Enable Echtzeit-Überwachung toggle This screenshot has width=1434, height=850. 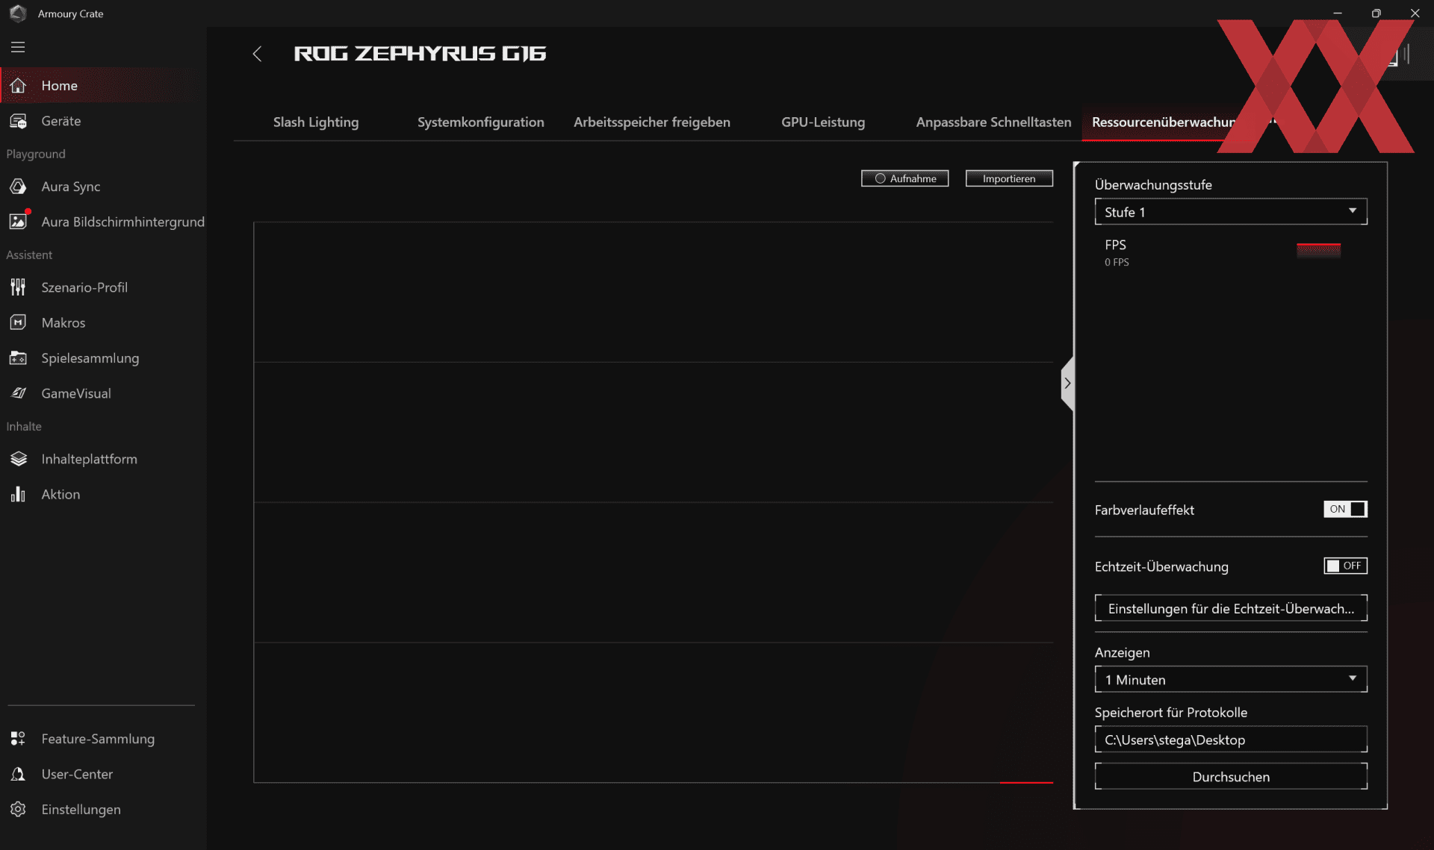[1345, 566]
